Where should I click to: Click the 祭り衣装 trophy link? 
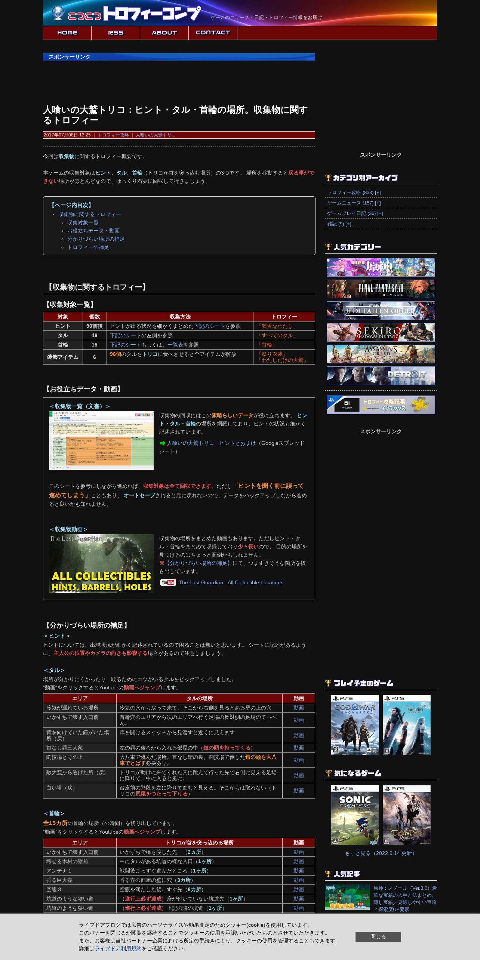[272, 354]
